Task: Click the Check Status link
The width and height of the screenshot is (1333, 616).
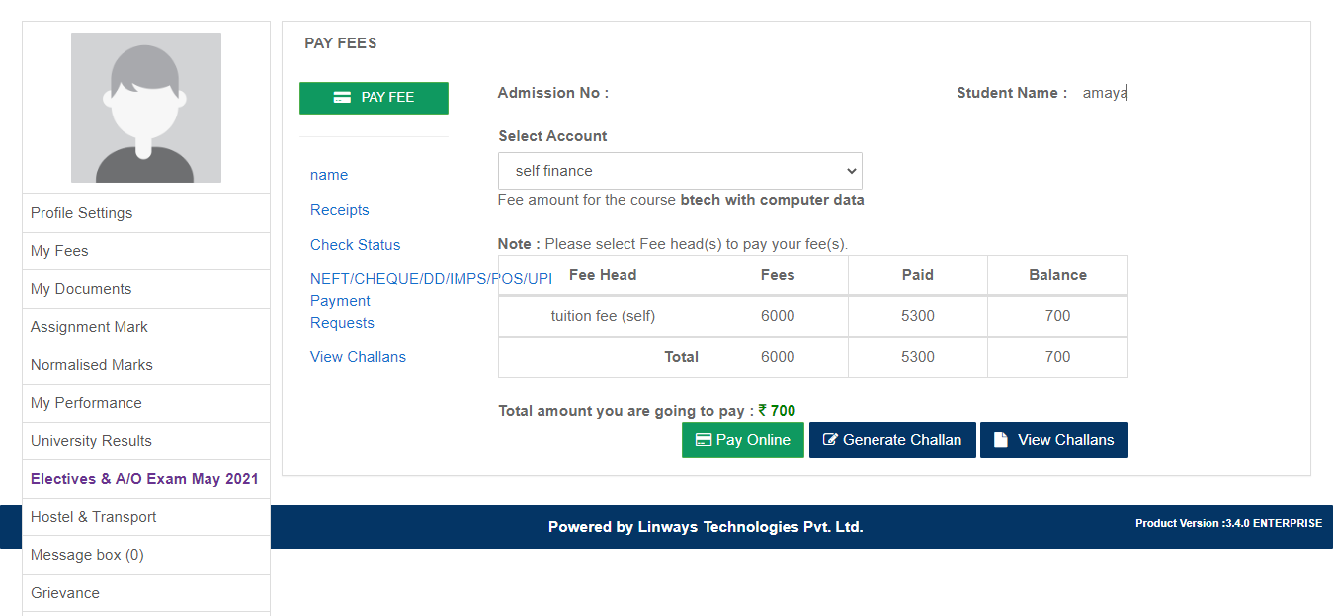Action: (x=355, y=244)
